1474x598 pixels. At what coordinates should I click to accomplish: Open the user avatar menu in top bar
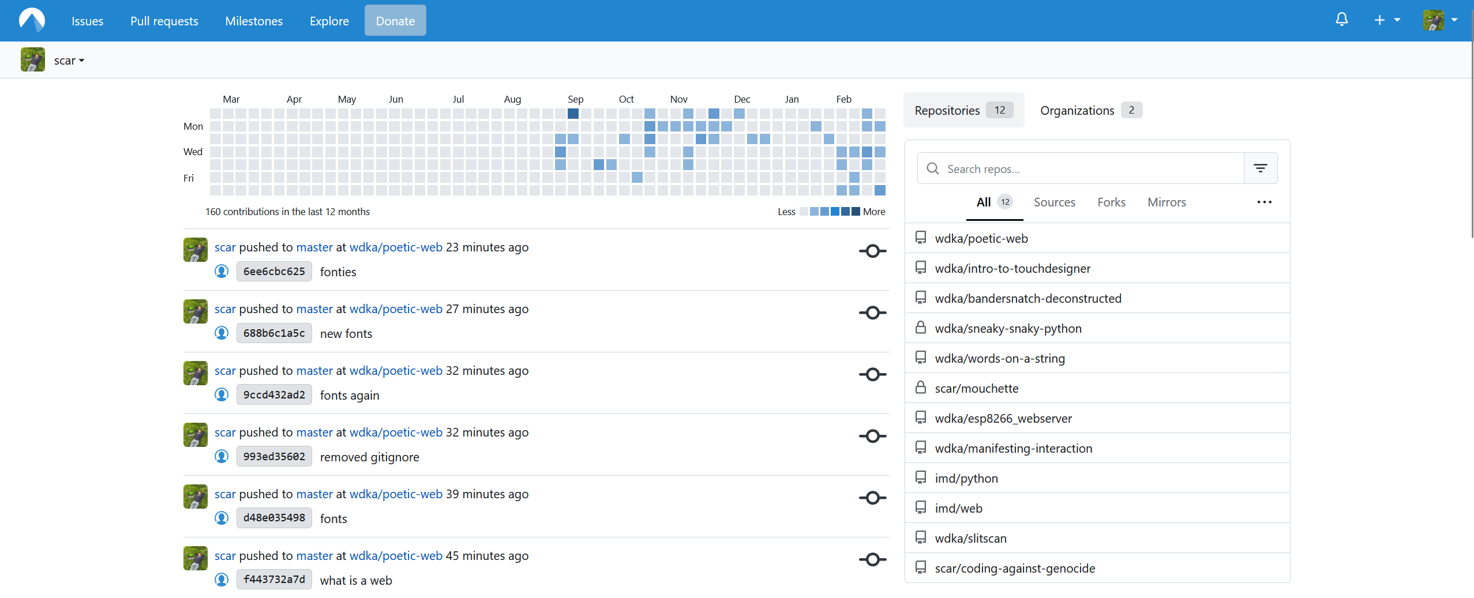1440,20
